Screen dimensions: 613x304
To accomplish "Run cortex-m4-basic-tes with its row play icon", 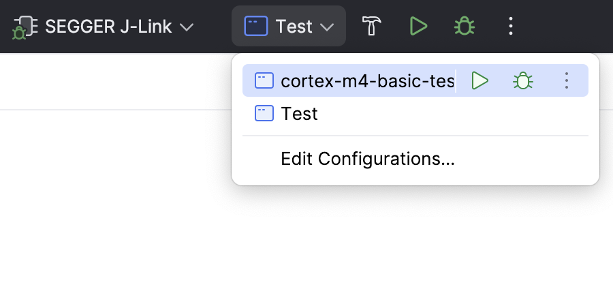I will (480, 80).
